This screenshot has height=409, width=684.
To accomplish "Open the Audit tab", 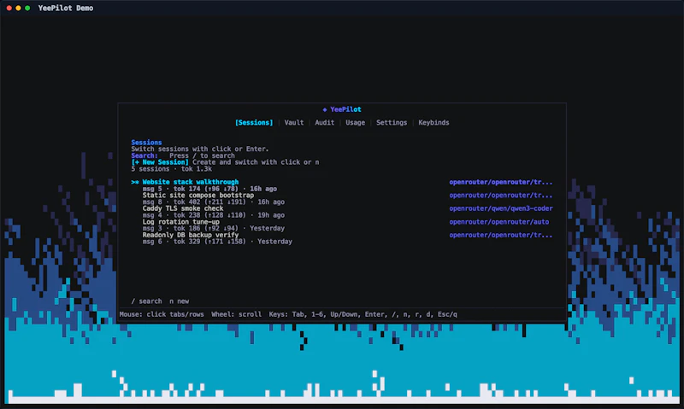I will click(325, 122).
